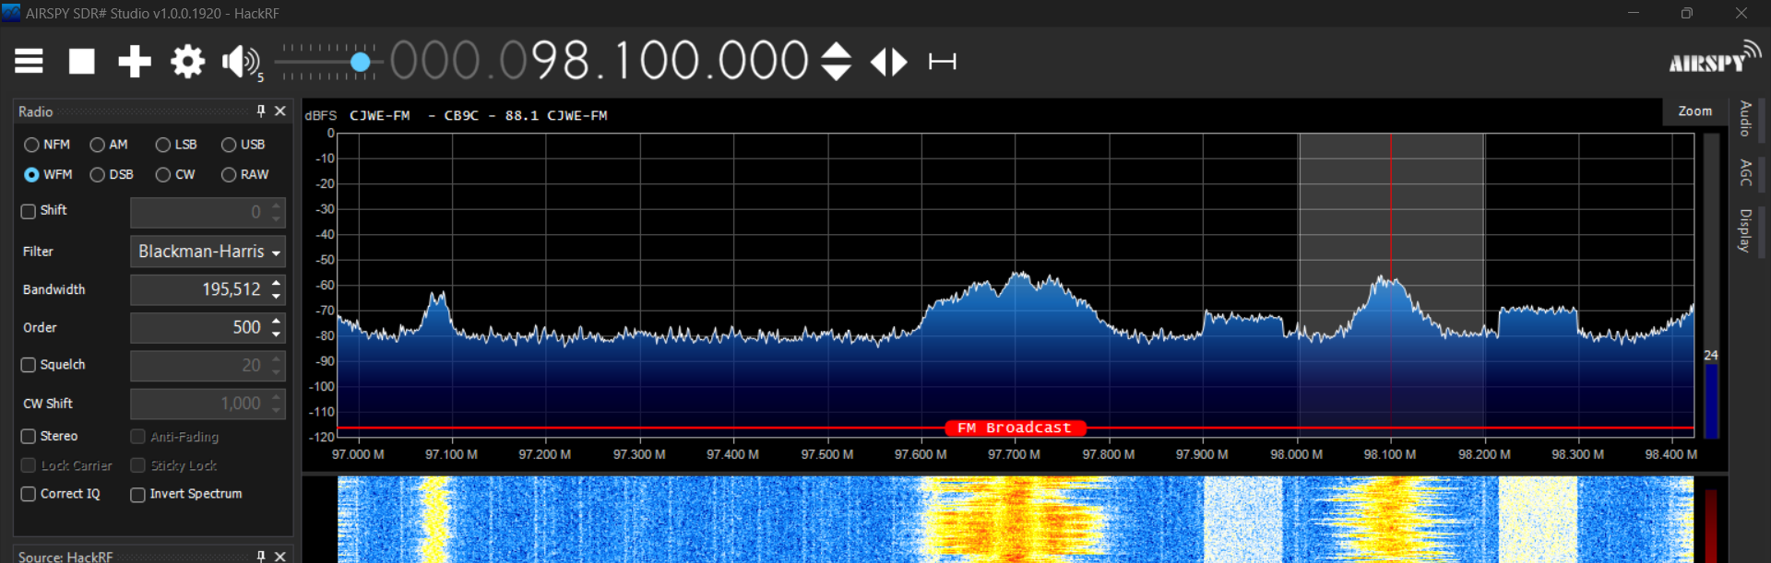
Task: Click the AIRSPY logo
Action: (x=1713, y=57)
